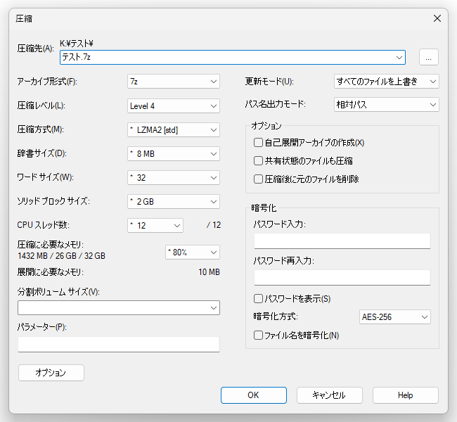
Task: Click the 10 MB decompression memory value
Action: [209, 272]
